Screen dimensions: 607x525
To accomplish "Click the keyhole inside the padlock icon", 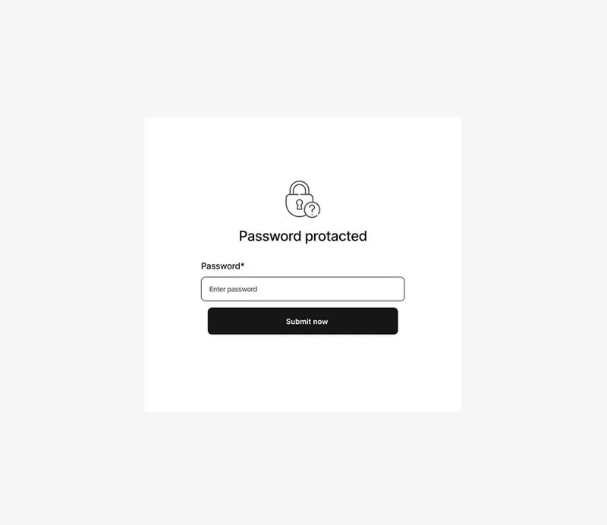I will (299, 204).
